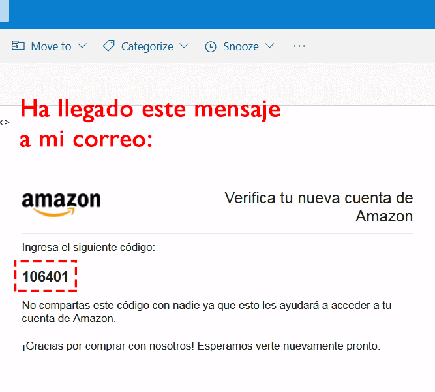This screenshot has height=392, width=435.
Task: Open the three-dot more actions menu
Action: (299, 46)
